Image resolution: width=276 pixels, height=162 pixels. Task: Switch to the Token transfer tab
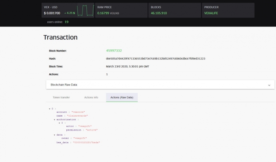[x=61, y=97]
